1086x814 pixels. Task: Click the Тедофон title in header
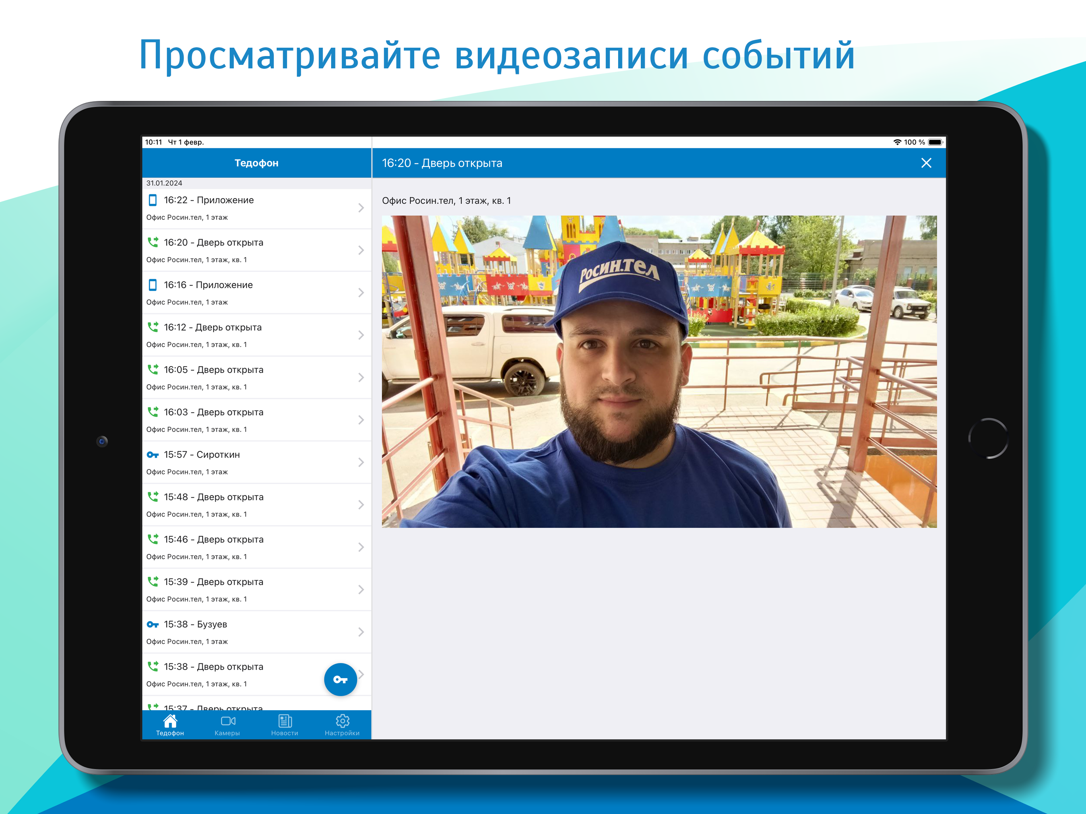tap(256, 163)
